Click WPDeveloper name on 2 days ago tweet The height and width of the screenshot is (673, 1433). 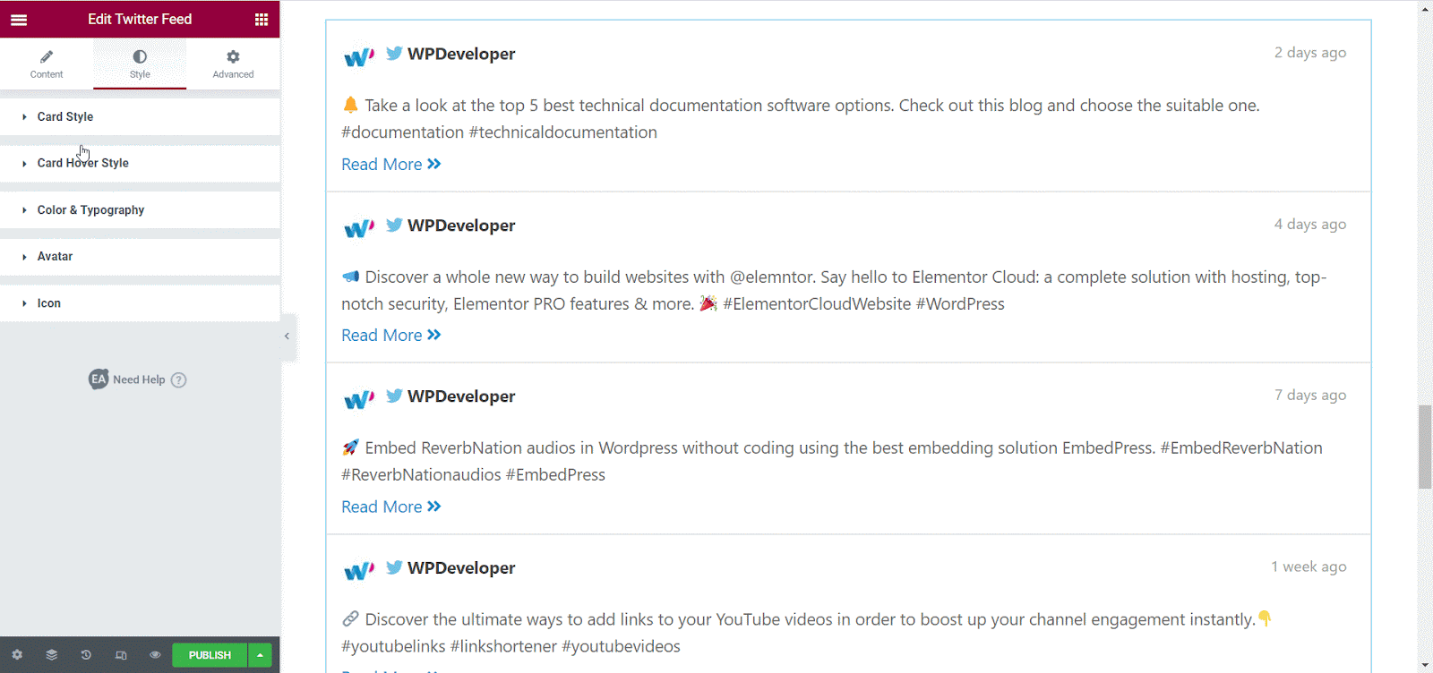pos(461,54)
